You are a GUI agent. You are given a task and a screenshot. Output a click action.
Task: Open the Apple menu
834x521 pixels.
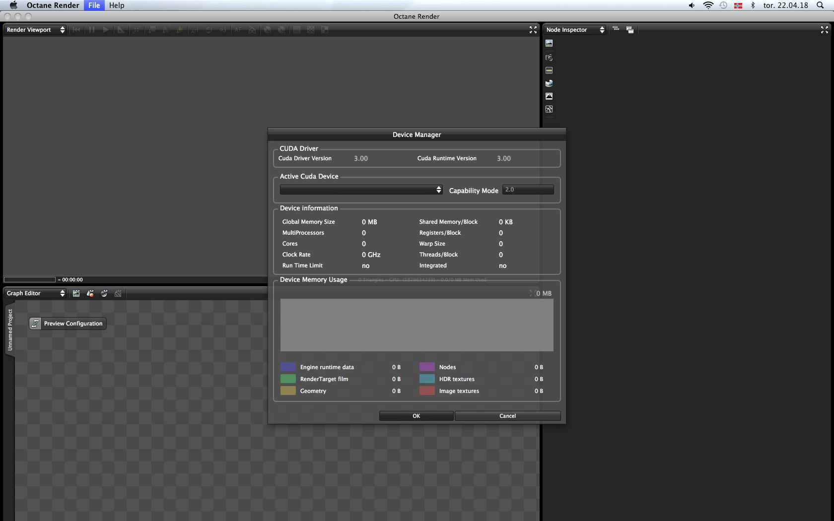[x=13, y=5]
